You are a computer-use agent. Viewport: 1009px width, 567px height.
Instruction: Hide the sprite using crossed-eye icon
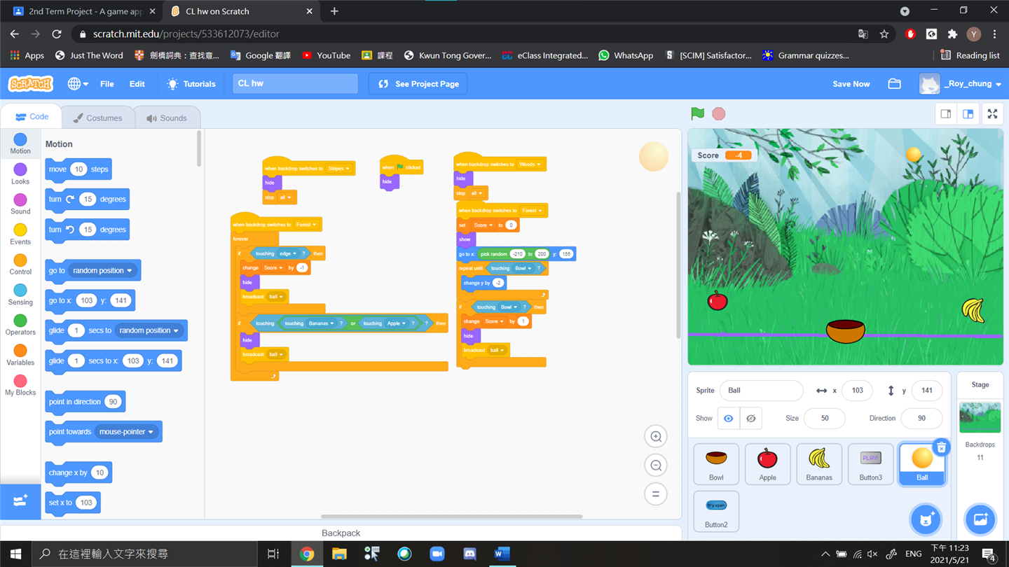pos(750,419)
